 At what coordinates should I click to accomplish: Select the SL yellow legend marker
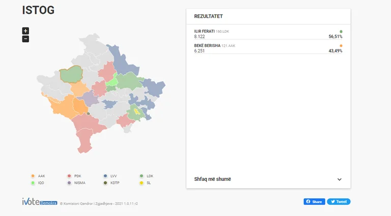(x=142, y=183)
